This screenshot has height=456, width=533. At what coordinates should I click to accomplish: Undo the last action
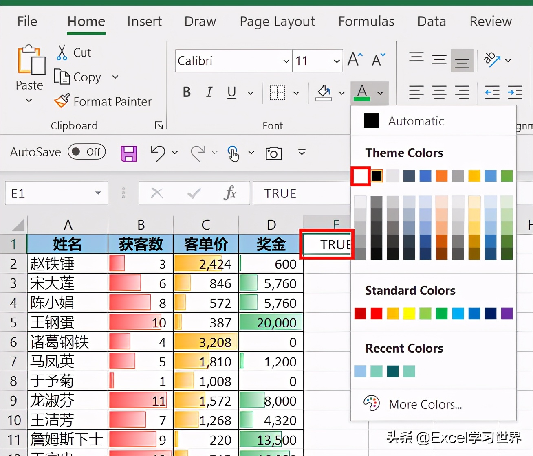tap(158, 153)
